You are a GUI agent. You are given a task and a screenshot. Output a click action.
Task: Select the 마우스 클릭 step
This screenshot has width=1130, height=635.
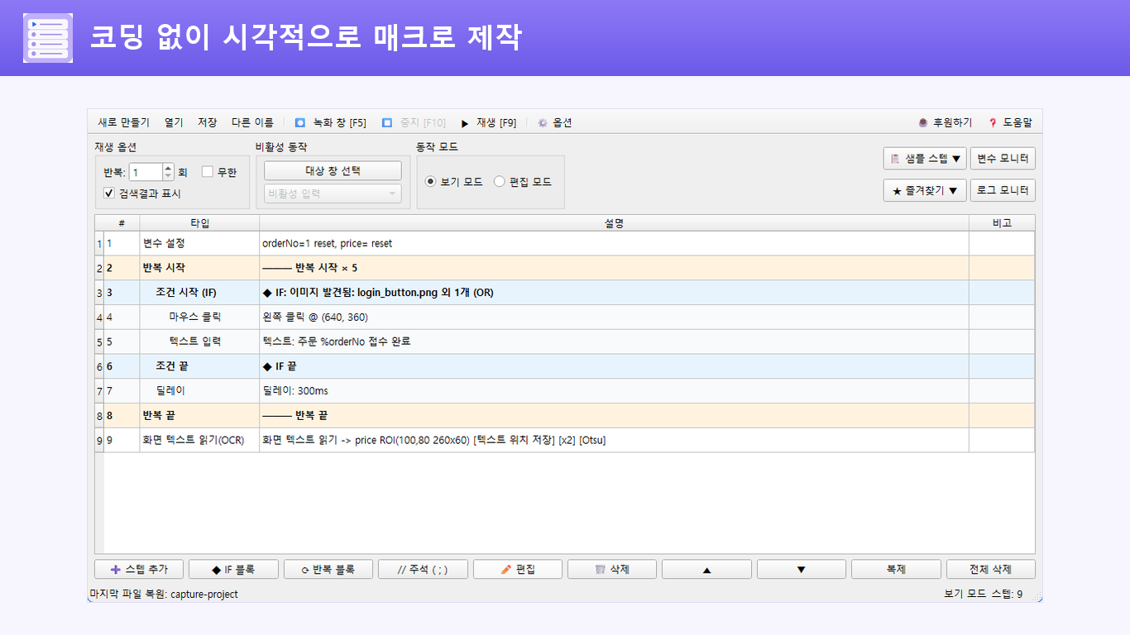point(565,317)
